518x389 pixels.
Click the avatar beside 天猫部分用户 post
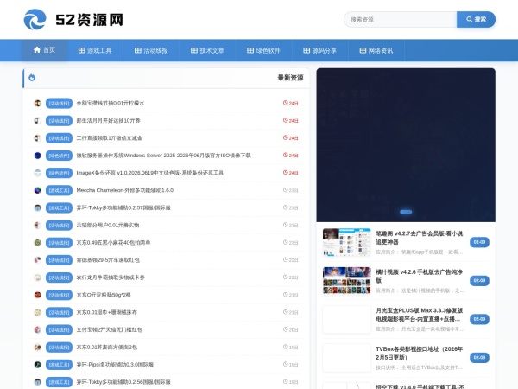38,226
